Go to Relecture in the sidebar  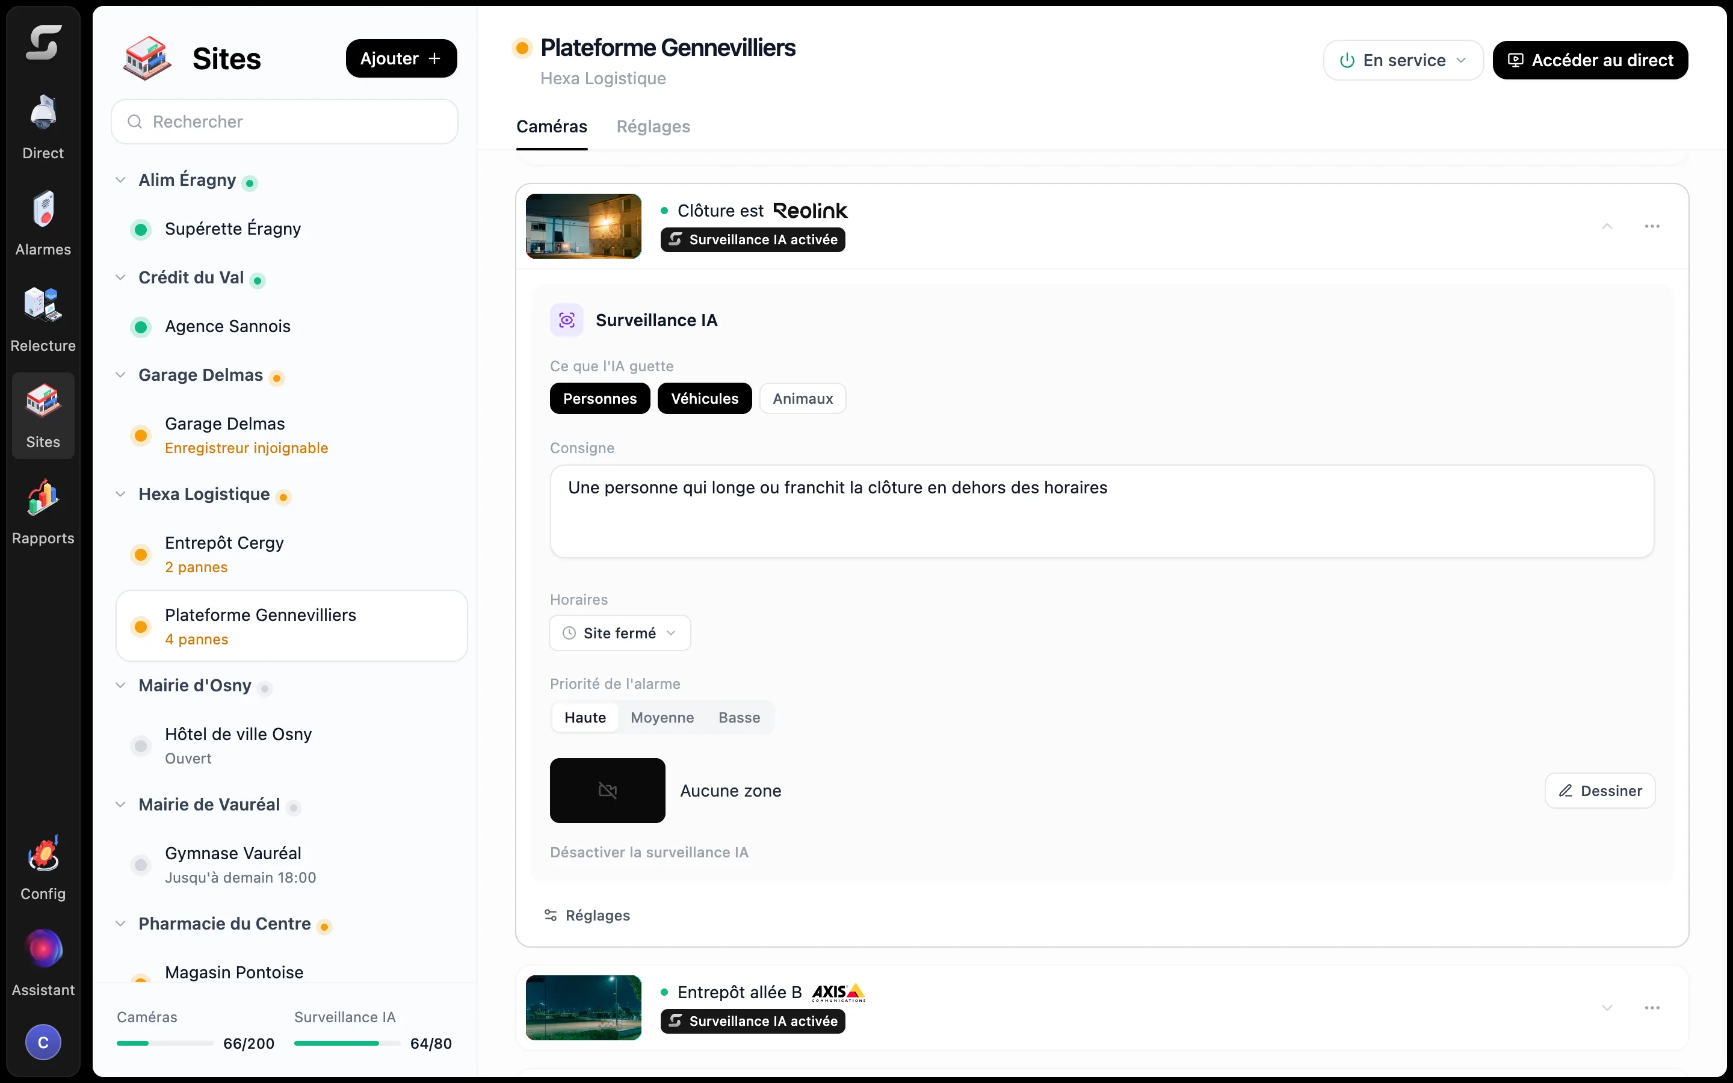click(x=43, y=319)
